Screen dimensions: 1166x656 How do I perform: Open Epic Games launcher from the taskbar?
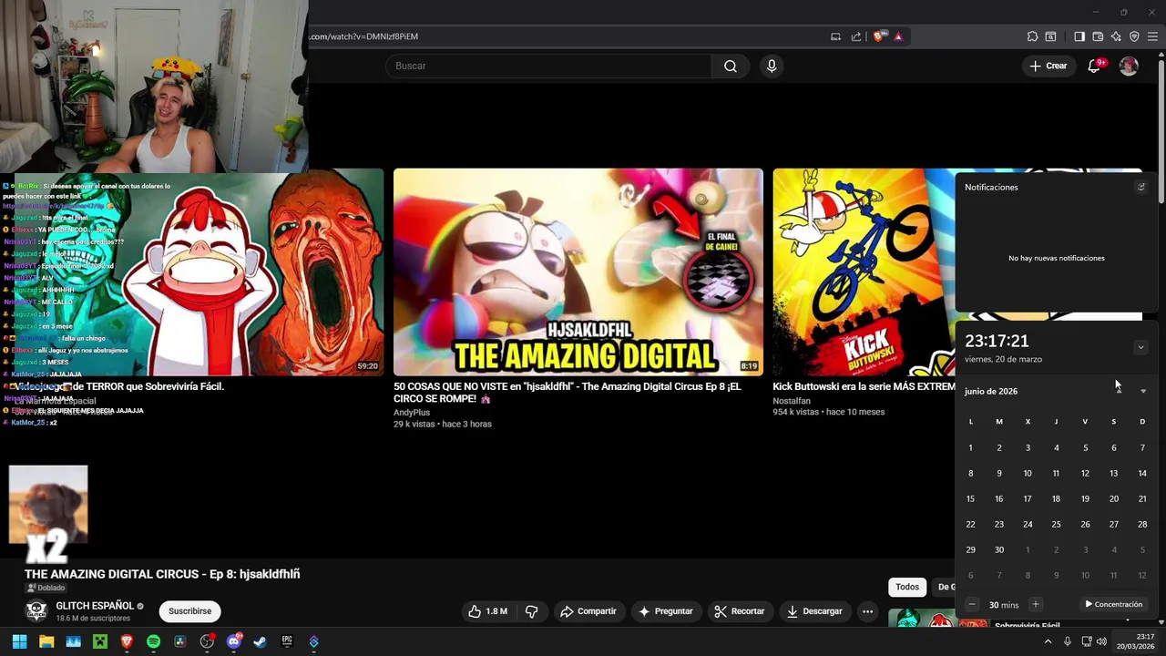287,641
